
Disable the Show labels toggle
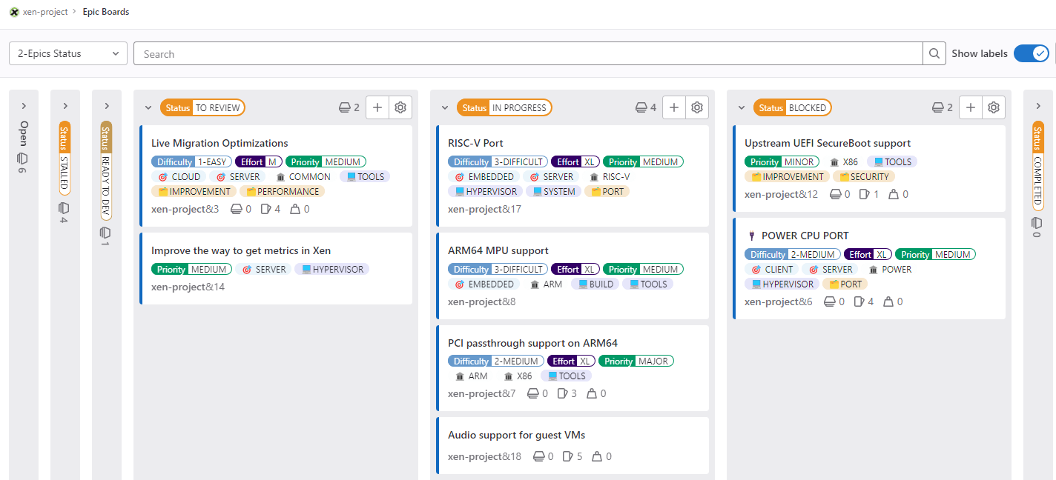1031,53
